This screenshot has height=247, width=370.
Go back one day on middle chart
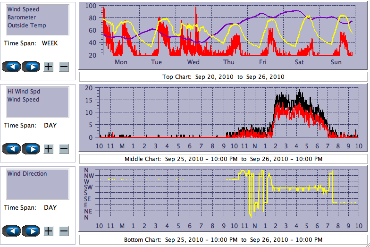click(x=11, y=149)
